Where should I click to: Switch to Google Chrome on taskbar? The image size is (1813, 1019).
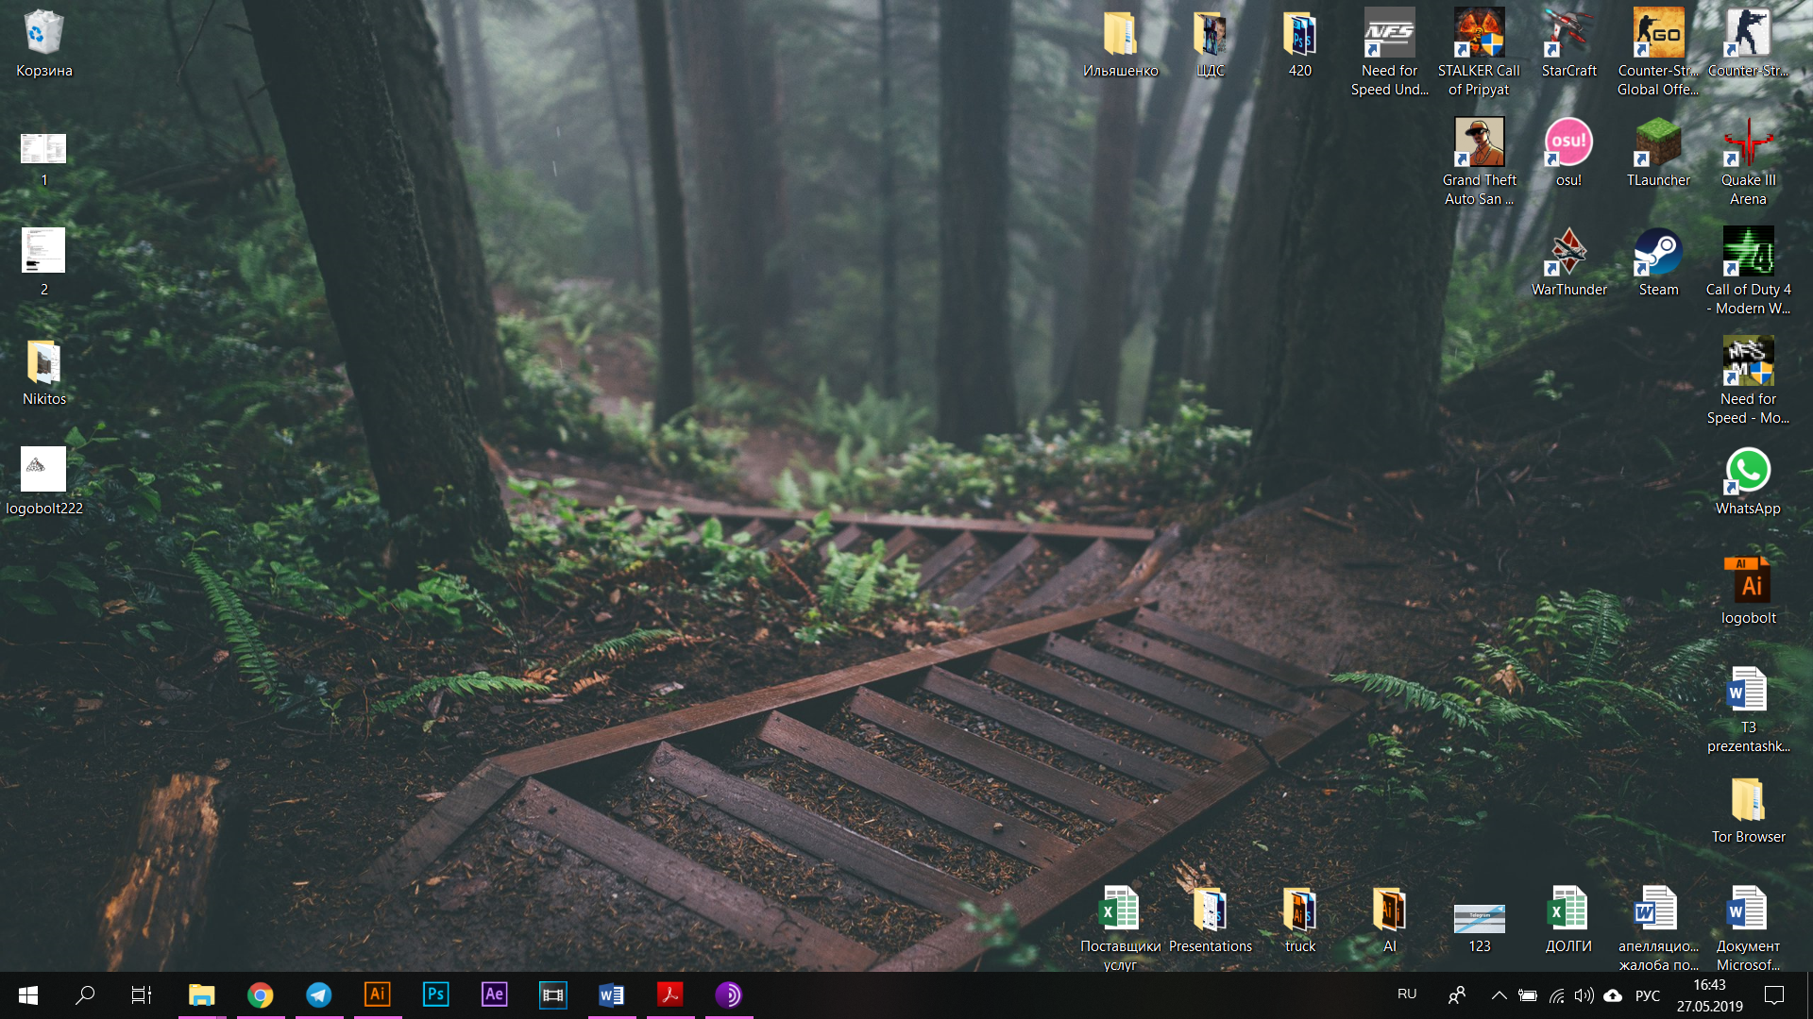click(260, 995)
